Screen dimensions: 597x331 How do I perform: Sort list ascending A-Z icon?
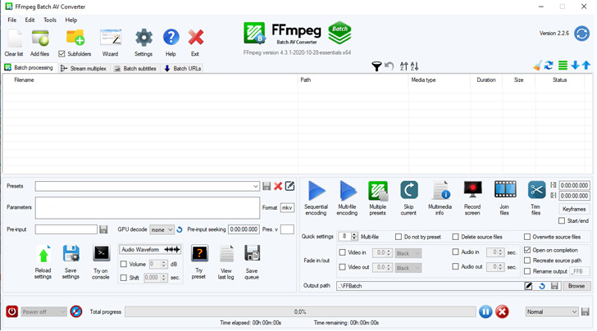click(404, 66)
